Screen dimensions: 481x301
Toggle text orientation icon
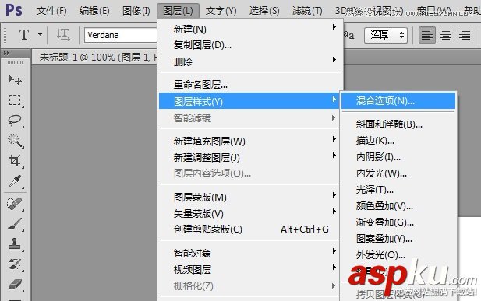point(63,34)
